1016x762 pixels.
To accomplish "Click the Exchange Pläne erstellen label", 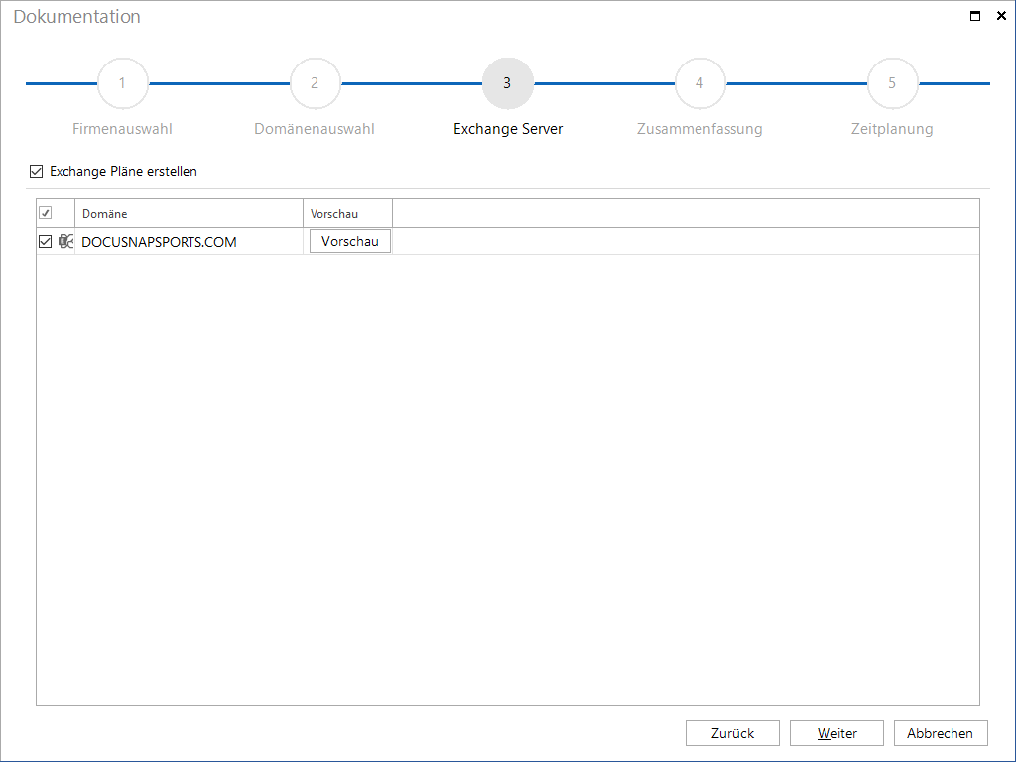I will click(x=124, y=171).
